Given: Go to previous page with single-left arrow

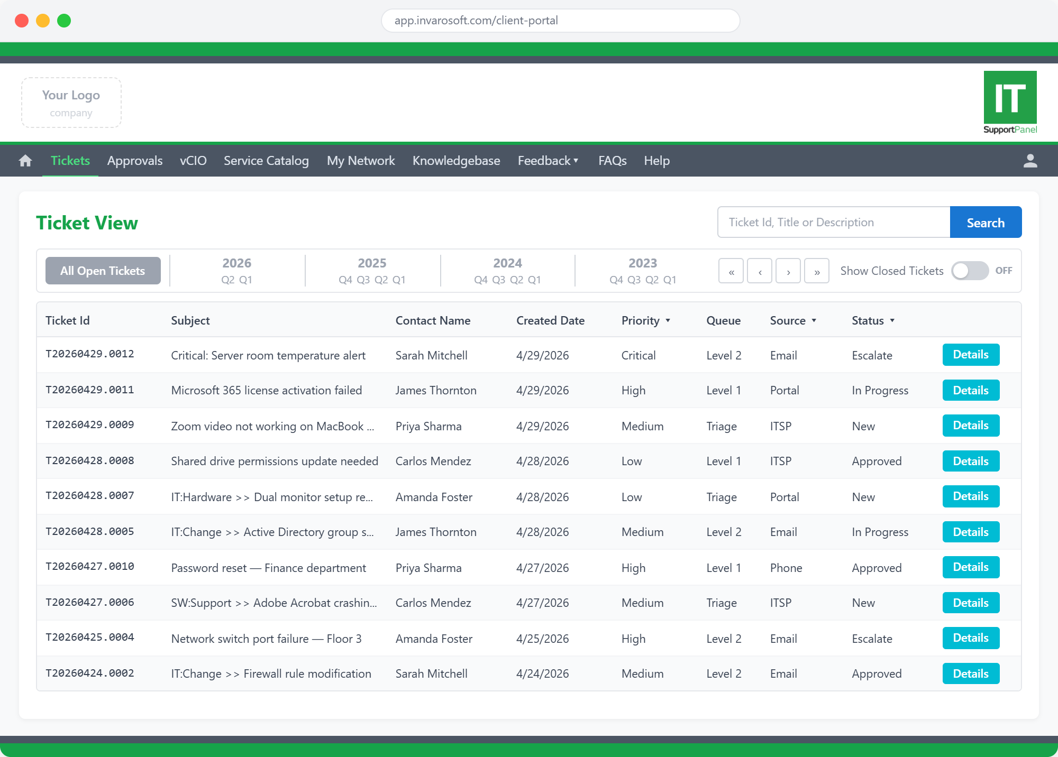Looking at the screenshot, I should [x=760, y=271].
